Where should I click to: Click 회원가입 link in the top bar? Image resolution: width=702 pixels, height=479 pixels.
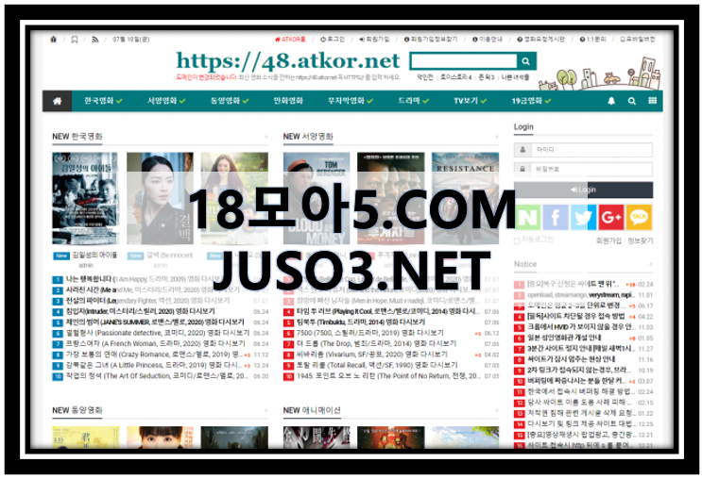[374, 40]
